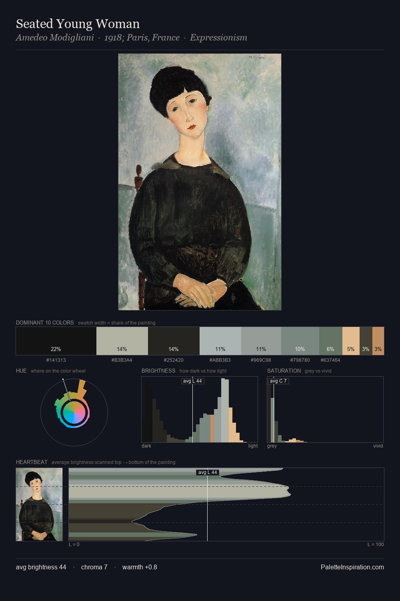This screenshot has width=400, height=601.
Task: Open the PaletteInspiration.com link
Action: [352, 567]
